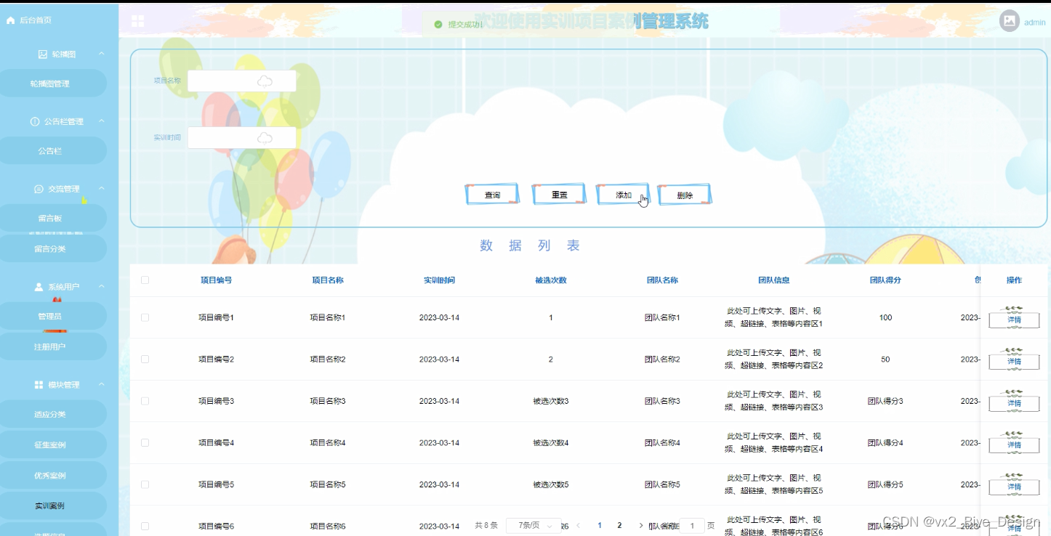
Task: Toggle the select-all checkbox in table header
Action: pos(145,280)
